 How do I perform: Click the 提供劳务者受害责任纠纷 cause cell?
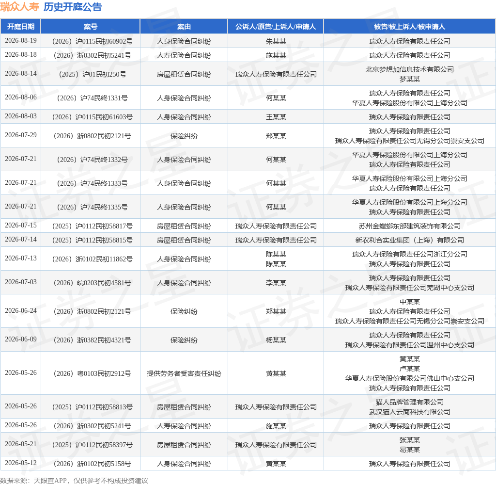[x=184, y=374]
